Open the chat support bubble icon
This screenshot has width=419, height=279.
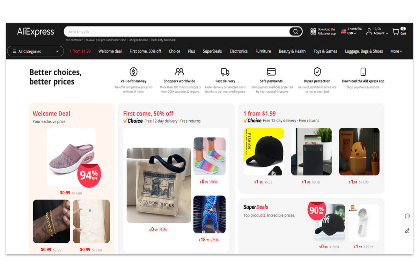point(407,216)
